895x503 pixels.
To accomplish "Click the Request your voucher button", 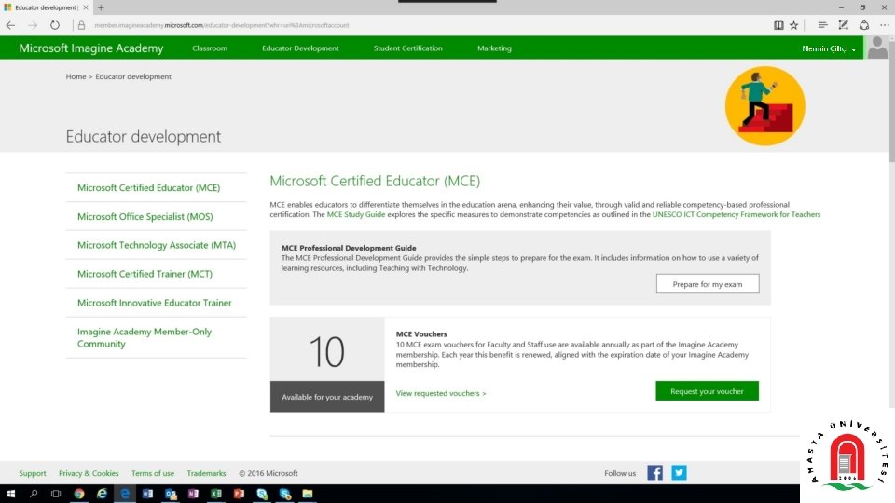I will tap(707, 390).
